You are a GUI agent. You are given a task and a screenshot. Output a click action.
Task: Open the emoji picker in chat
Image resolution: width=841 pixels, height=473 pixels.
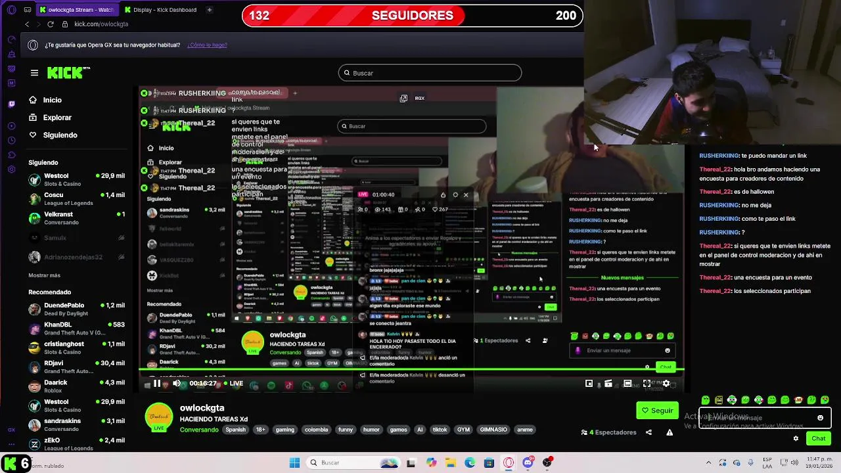(x=820, y=418)
